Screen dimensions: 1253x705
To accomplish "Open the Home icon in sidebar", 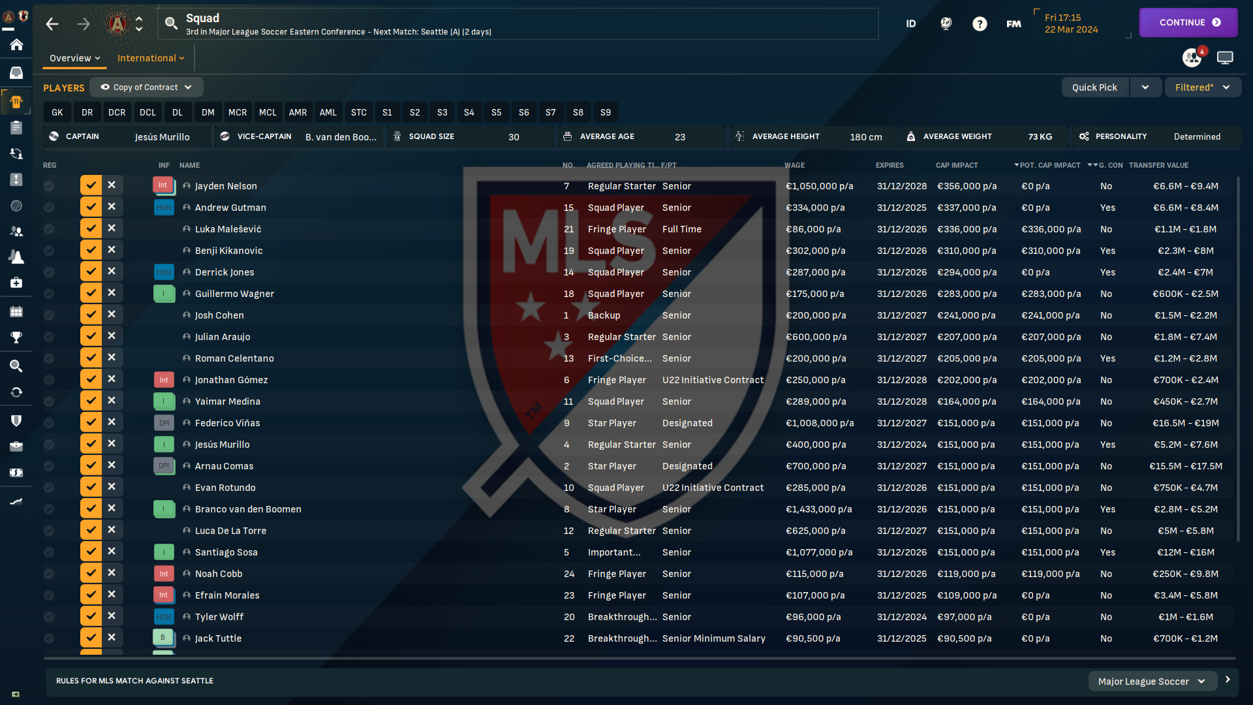I will coord(16,44).
